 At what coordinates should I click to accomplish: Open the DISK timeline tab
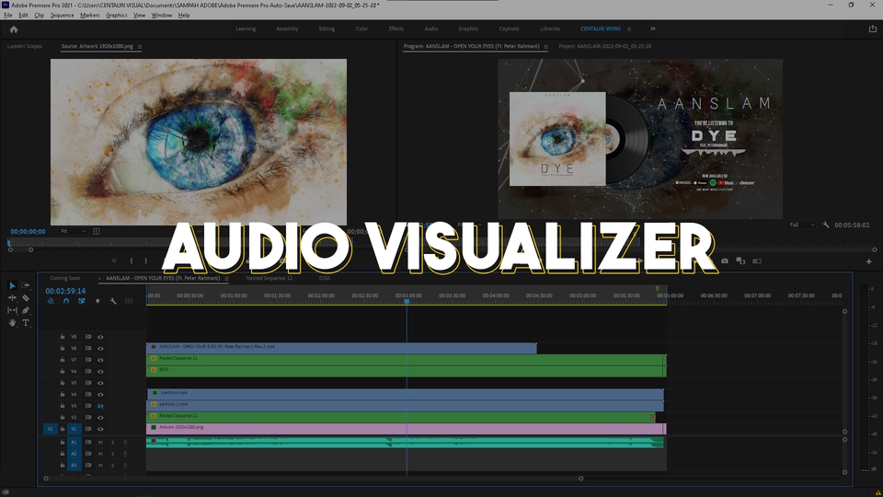click(x=325, y=278)
